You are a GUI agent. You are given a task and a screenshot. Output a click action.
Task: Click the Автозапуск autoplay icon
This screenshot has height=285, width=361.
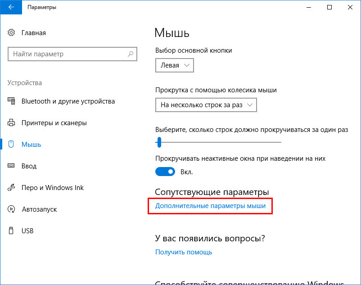click(11, 209)
